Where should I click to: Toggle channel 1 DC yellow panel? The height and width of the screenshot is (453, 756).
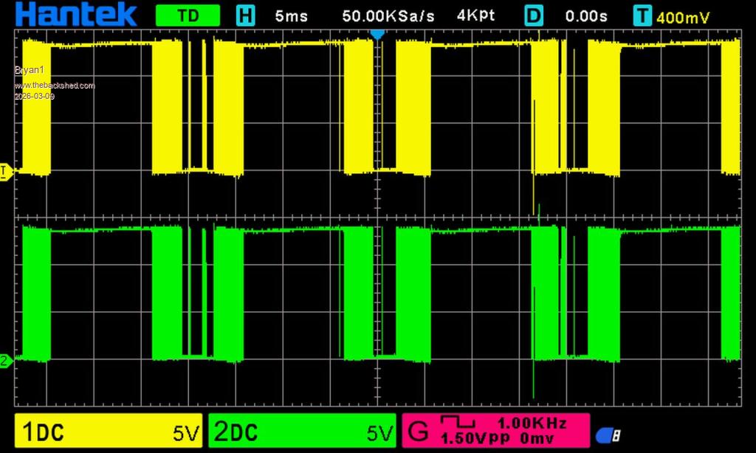point(109,432)
